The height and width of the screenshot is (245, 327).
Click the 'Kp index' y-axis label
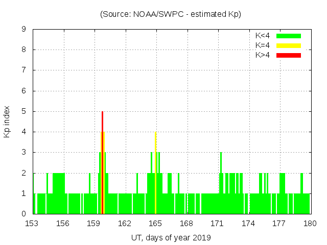[x=7, y=121]
